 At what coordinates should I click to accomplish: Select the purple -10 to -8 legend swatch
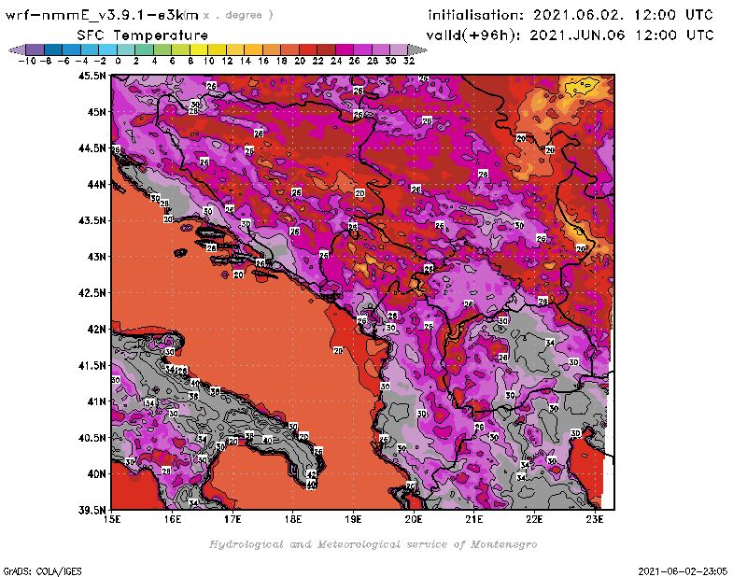[35, 49]
